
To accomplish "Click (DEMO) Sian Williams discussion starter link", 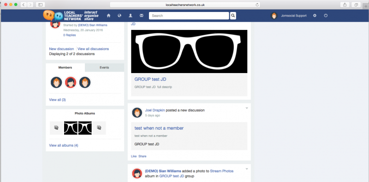I will pos(93,25).
